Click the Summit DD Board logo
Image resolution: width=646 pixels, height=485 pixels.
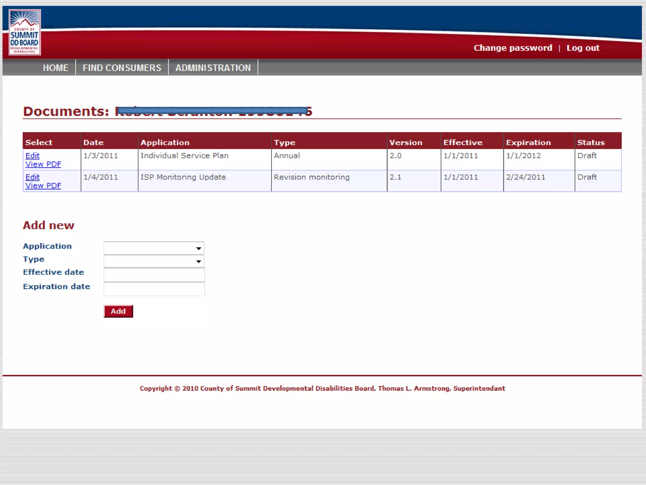pos(25,32)
